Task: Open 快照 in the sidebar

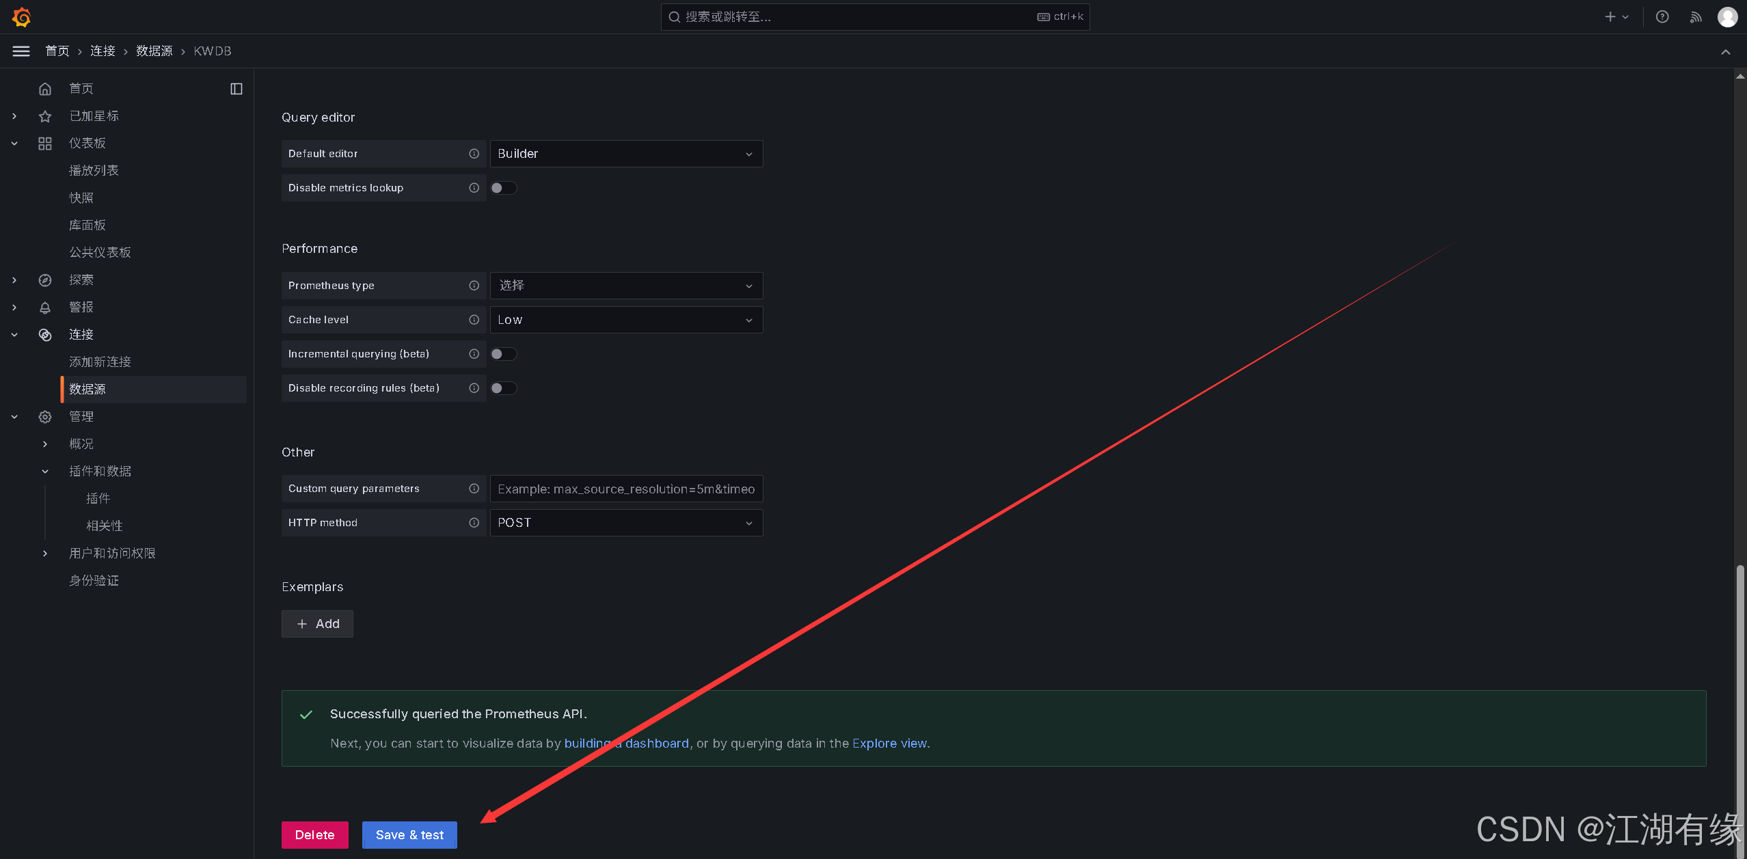Action: coord(81,198)
